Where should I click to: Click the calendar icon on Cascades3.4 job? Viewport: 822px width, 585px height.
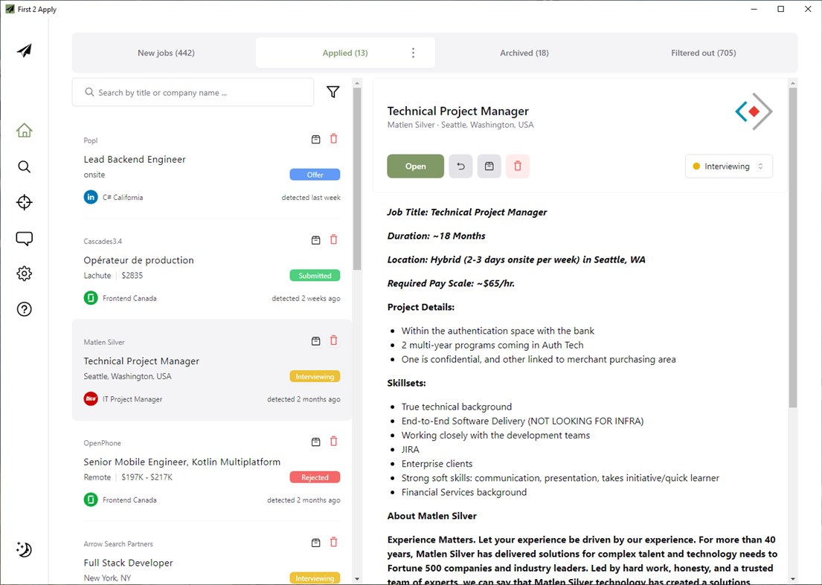click(x=315, y=240)
